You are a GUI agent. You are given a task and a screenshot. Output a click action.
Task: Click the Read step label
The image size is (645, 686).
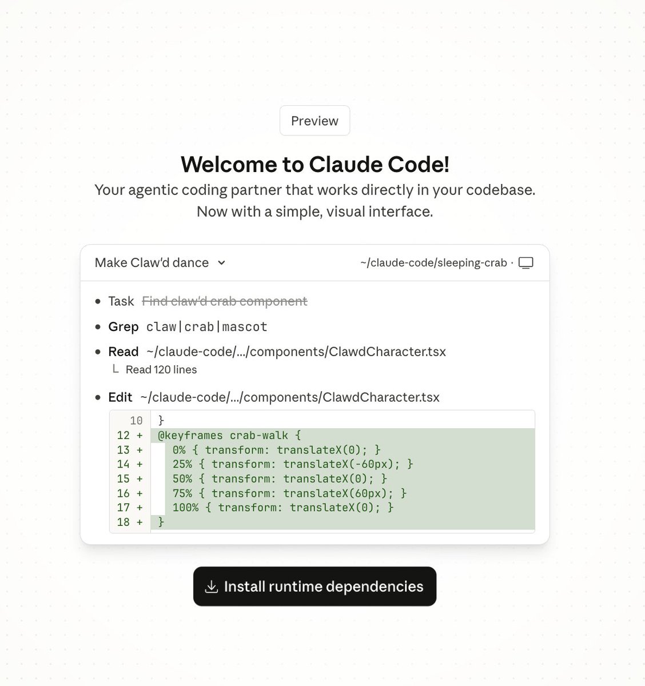pos(124,352)
